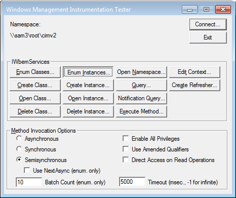The height and width of the screenshot is (198, 236).
Task: Toggle Direct Access on Read Operations
Action: tap(126, 160)
